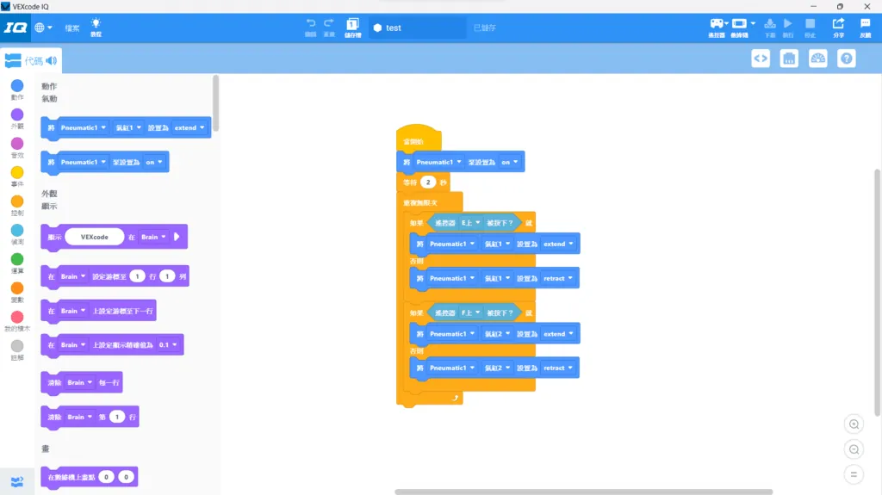This screenshot has width=882, height=495.
Task: Zoom in on the workspace
Action: [854, 424]
